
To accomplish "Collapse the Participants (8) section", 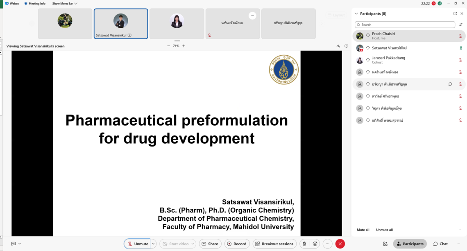I will [356, 14].
